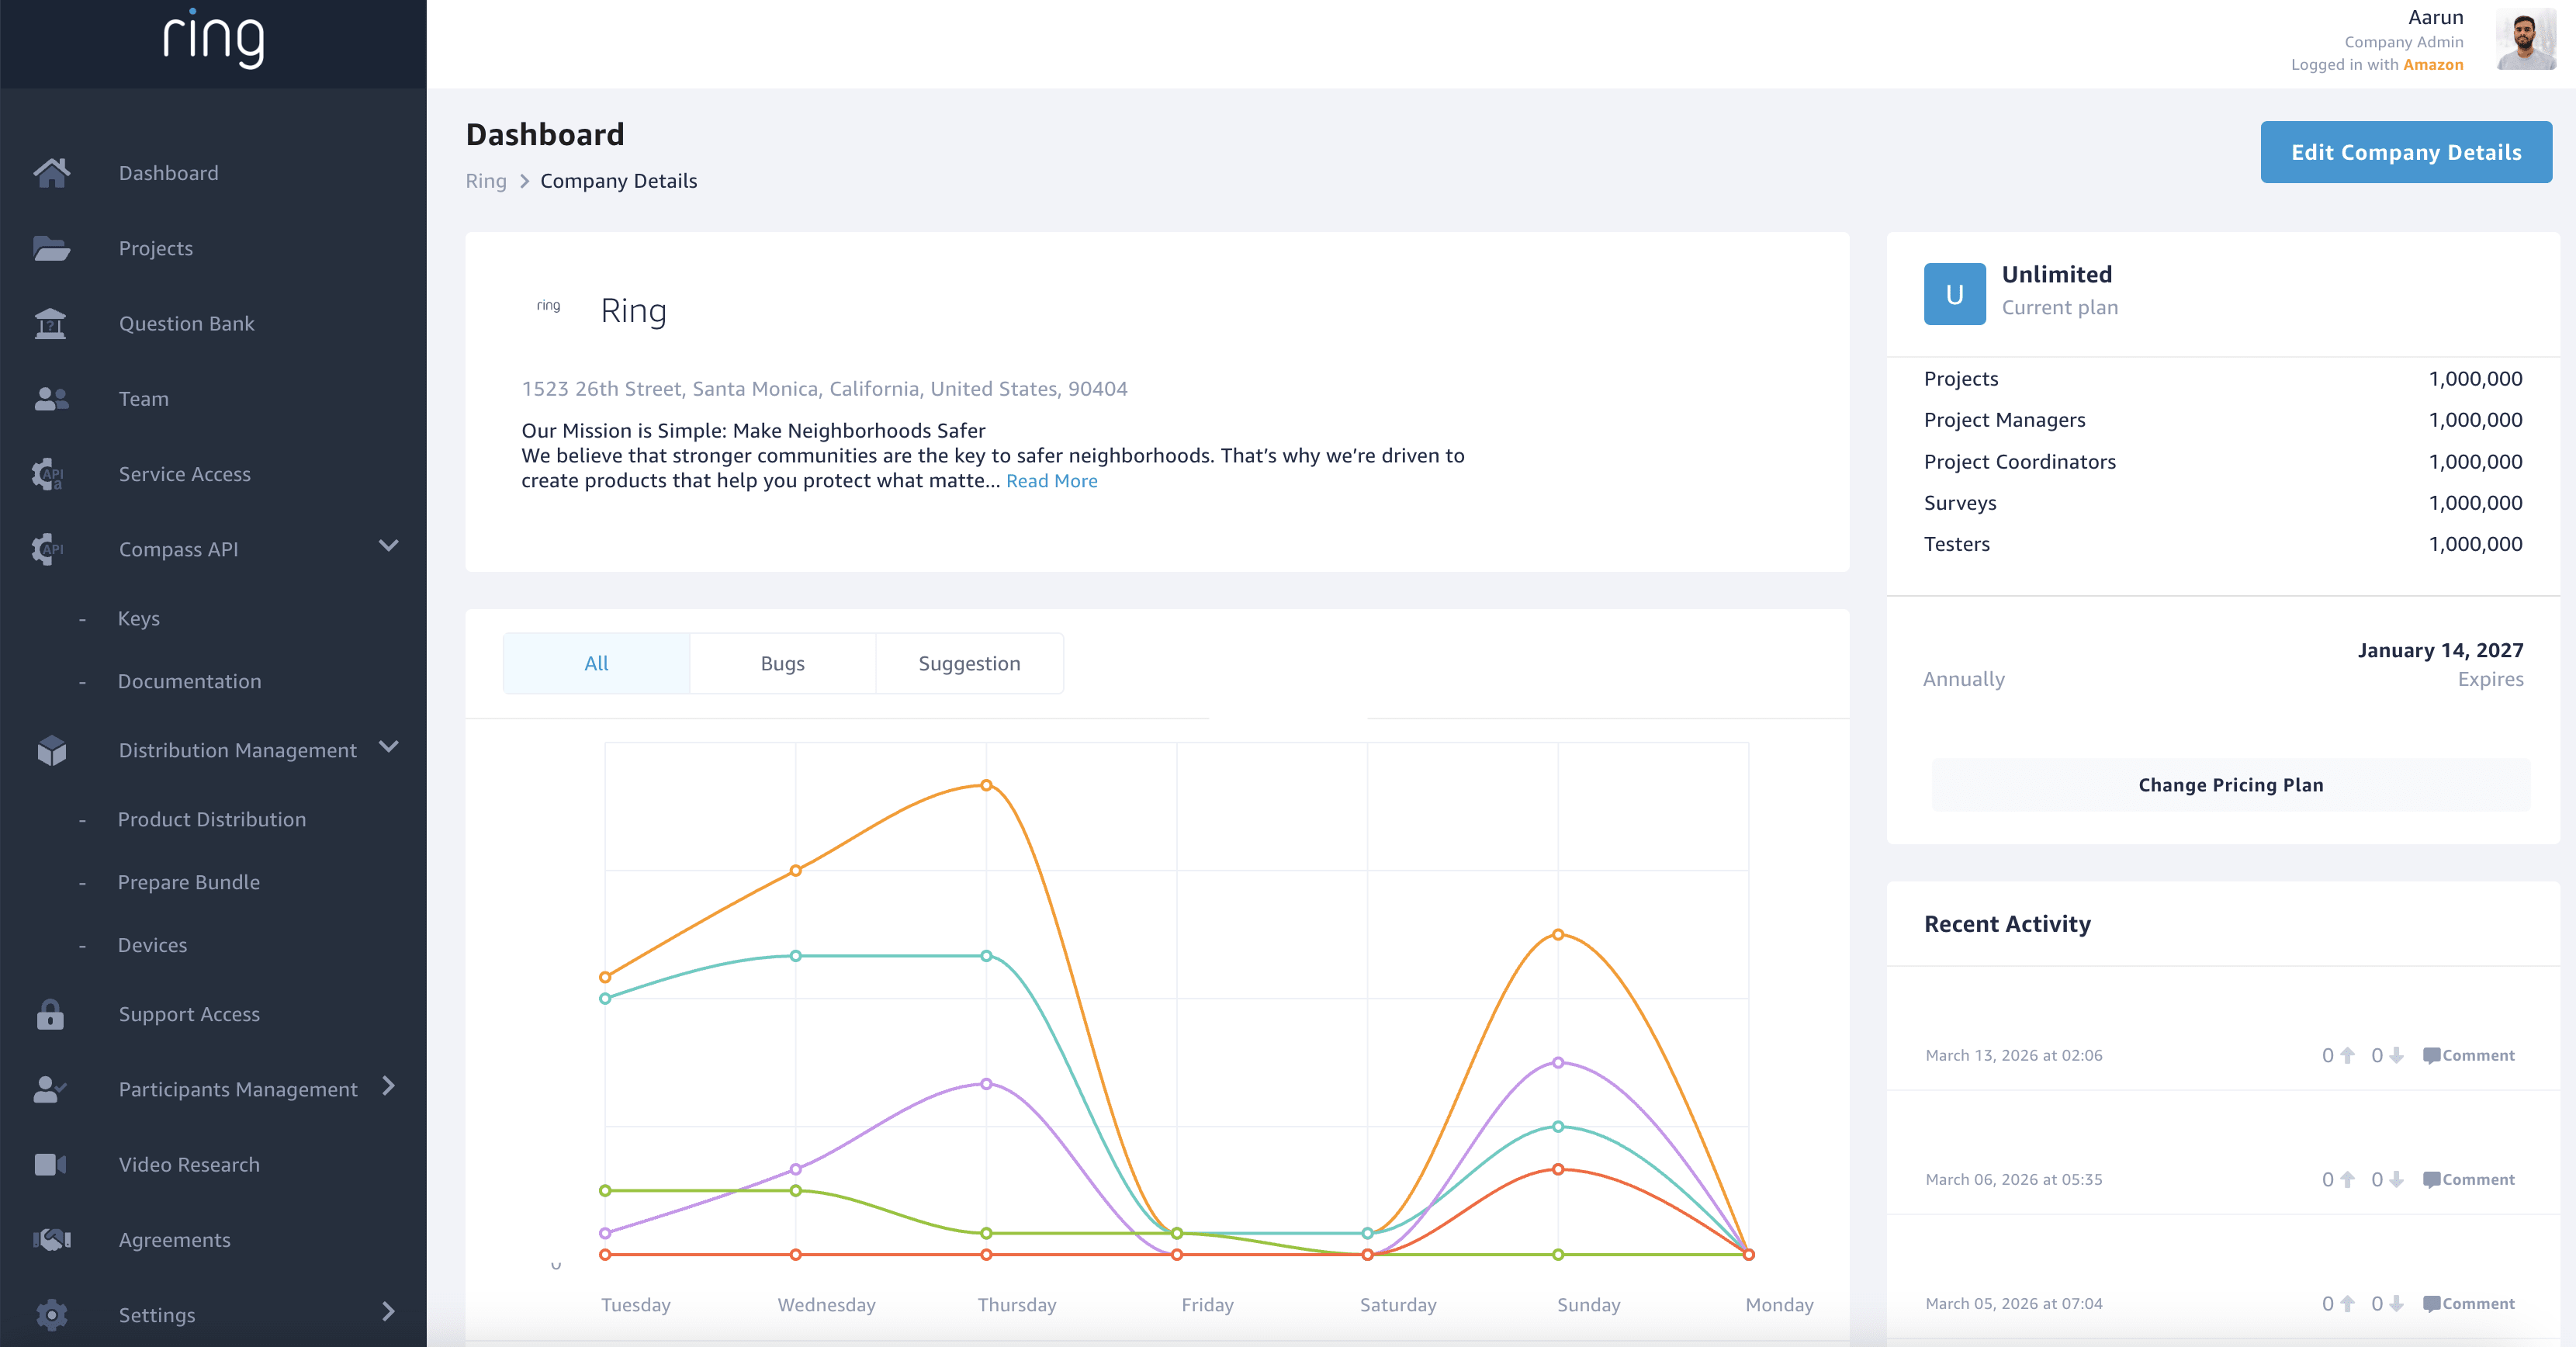The image size is (2576, 1347).
Task: Upvote the March 06, 2026 activity
Action: click(x=2347, y=1179)
